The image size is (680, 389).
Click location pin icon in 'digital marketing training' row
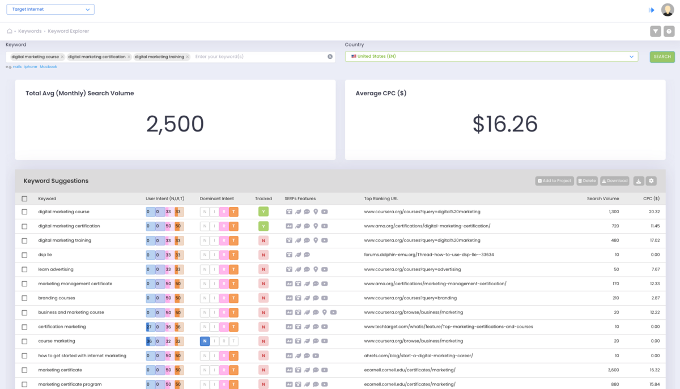click(x=316, y=240)
